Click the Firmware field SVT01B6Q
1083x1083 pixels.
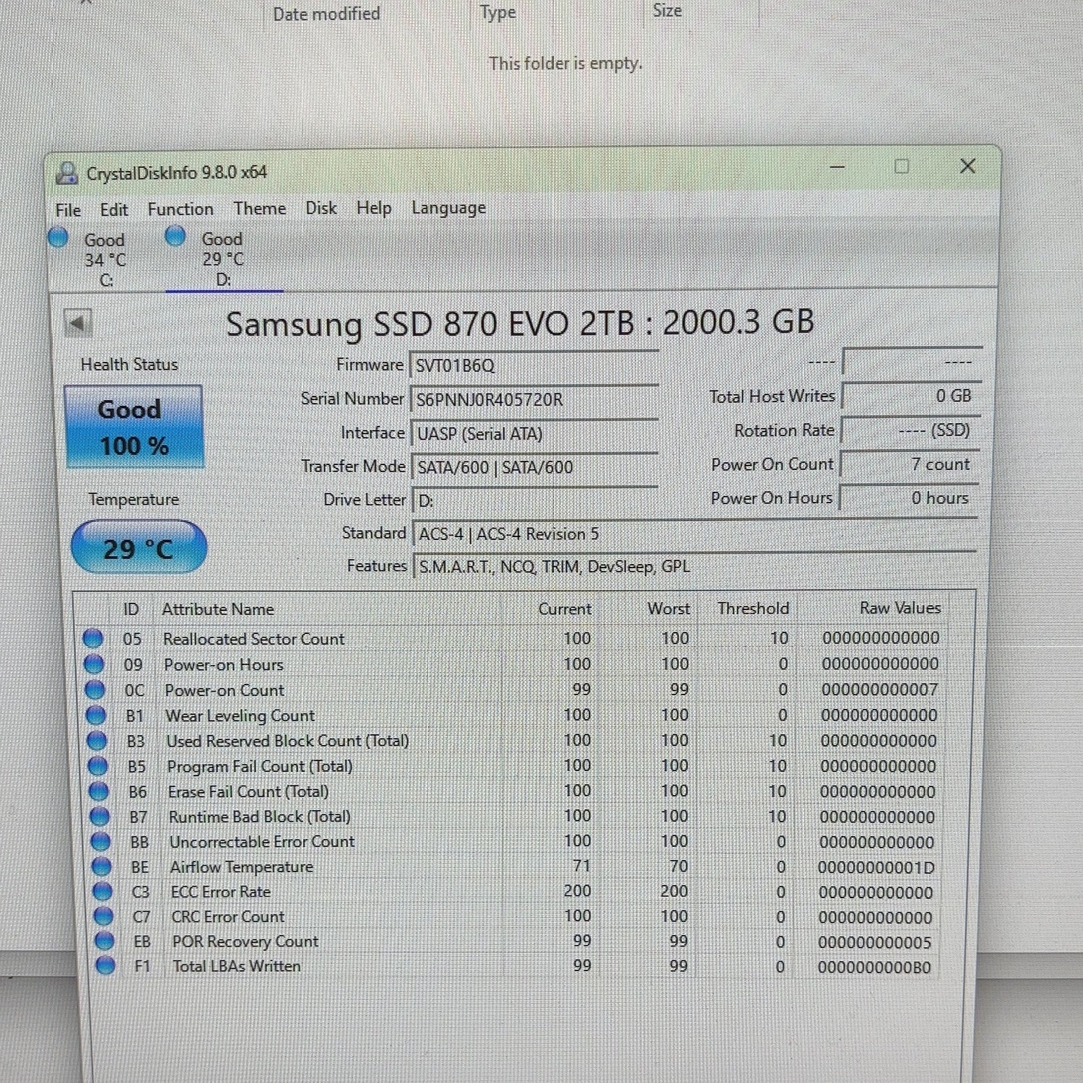tap(534, 365)
